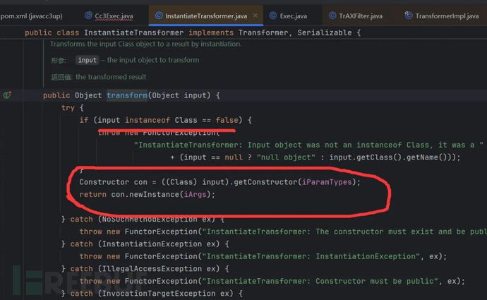Click the Cc3Exec.java tab file icon

pyautogui.click(x=88, y=15)
